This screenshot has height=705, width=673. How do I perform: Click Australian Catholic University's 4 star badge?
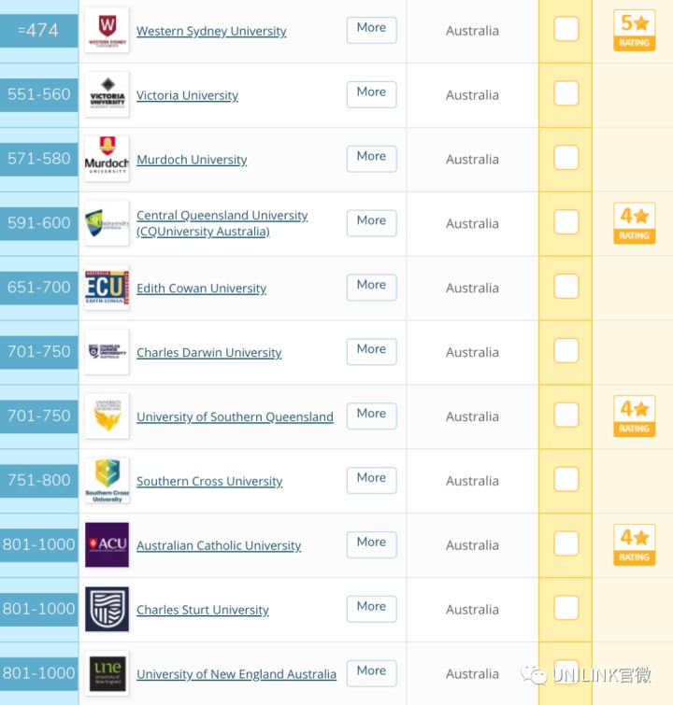tap(635, 544)
